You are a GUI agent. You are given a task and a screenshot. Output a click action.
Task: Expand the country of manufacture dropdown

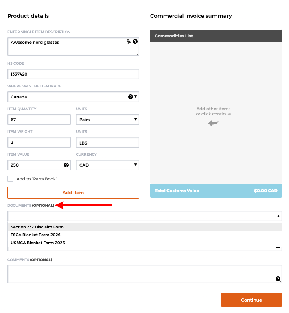(136, 97)
